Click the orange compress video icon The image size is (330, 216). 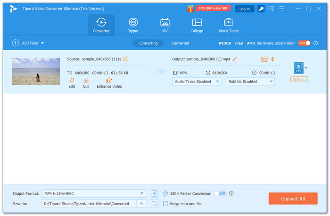tap(272, 59)
